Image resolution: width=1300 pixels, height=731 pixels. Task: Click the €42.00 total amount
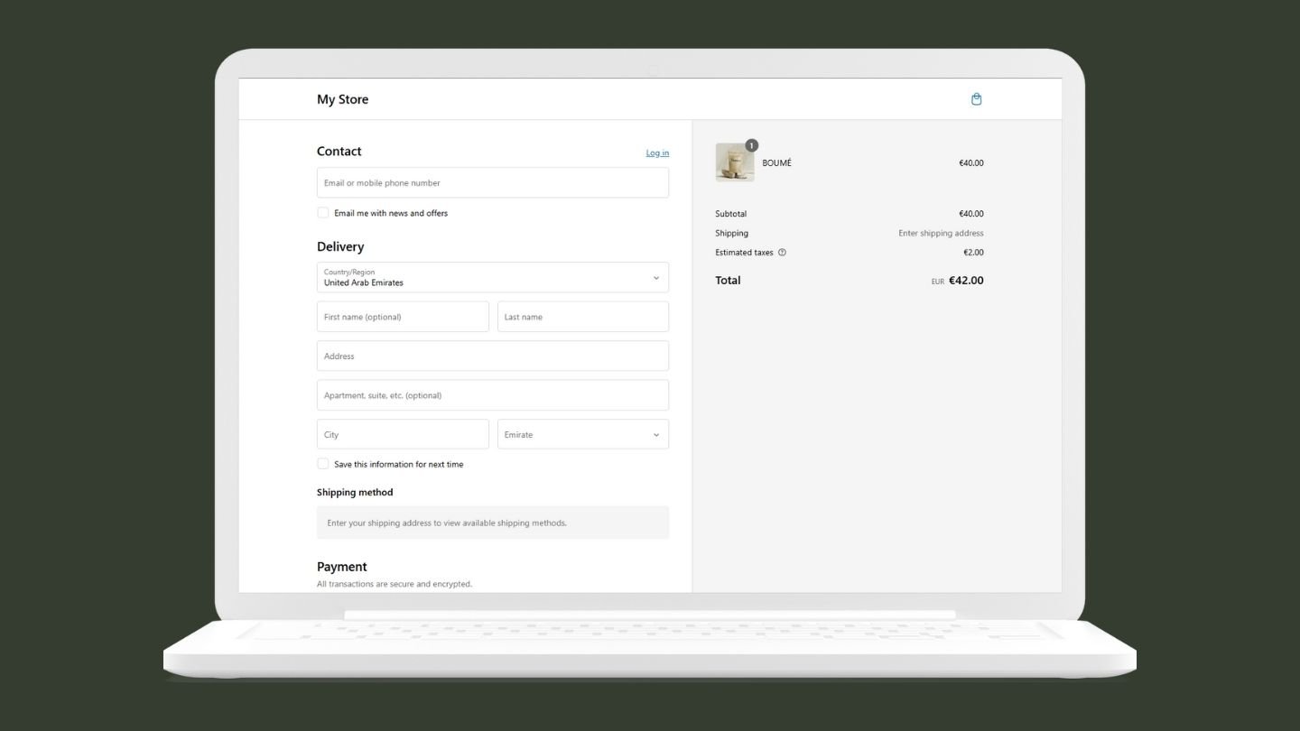(966, 281)
